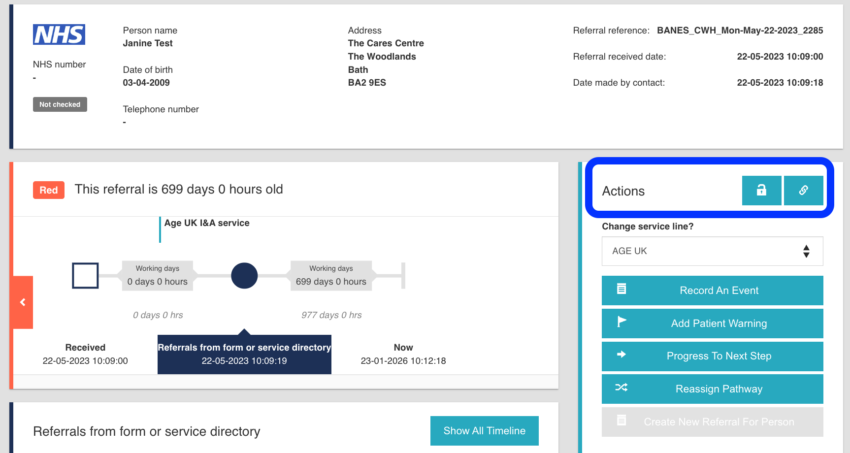Viewport: 850px width, 453px height.
Task: Open the AGE UK service line dropdown
Action: (704, 251)
